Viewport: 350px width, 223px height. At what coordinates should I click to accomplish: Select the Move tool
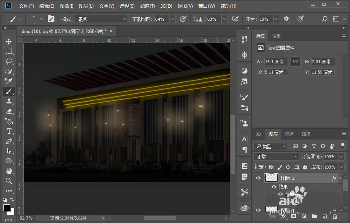click(8, 41)
